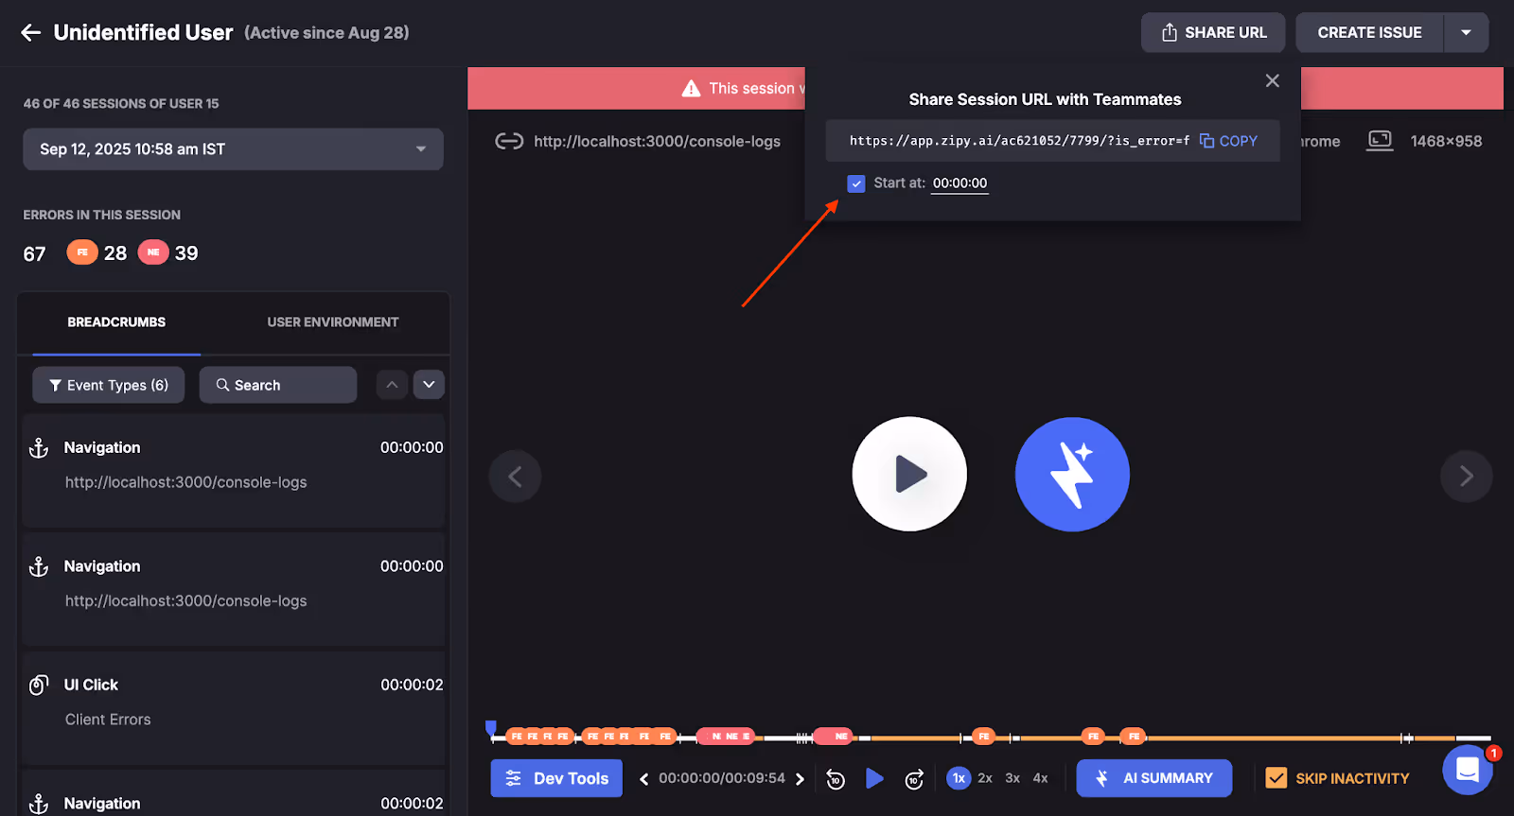
Task: Go to previous breadcrumb with up chevron
Action: pyautogui.click(x=392, y=385)
